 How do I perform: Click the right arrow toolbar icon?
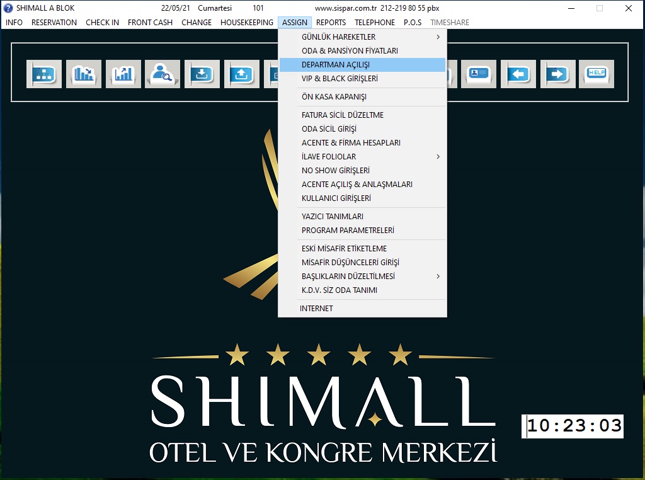tap(558, 74)
